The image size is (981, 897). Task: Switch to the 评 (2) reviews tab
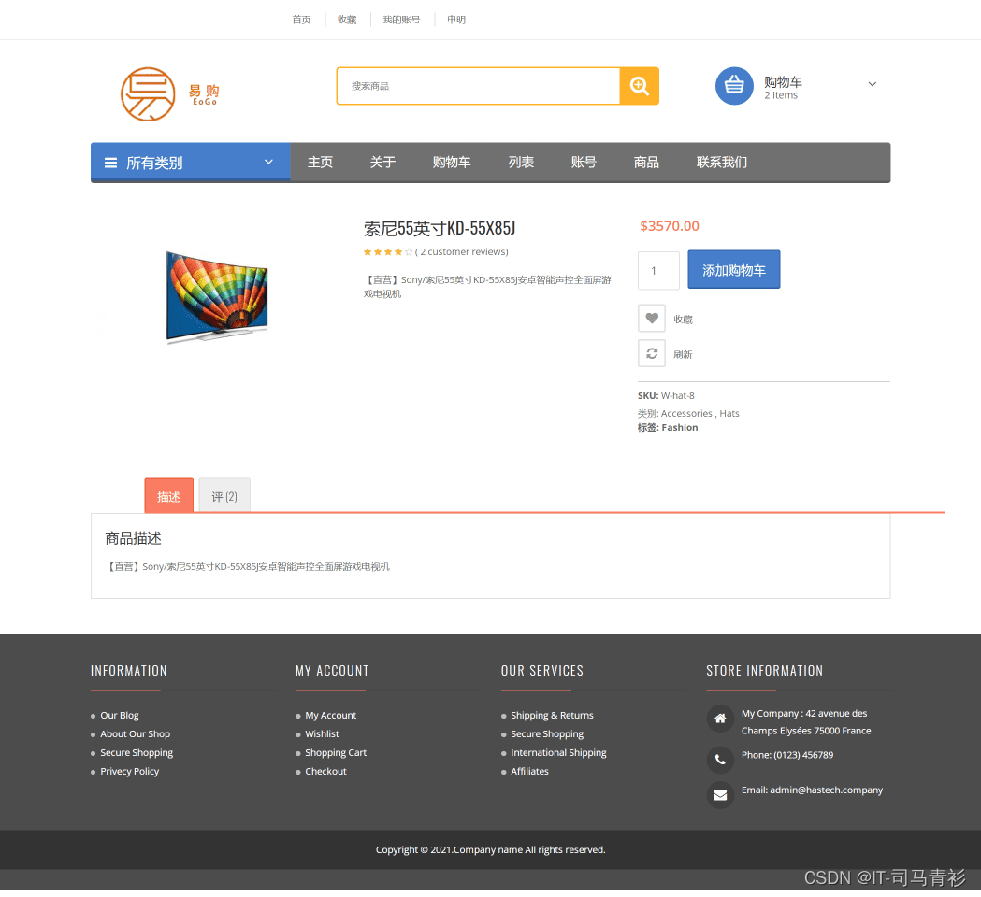click(x=224, y=496)
